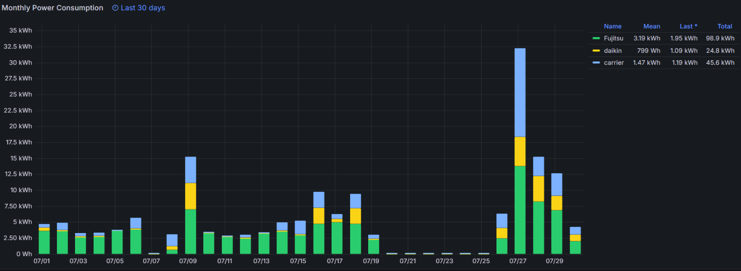Click daikin mean value 799 Wh
The width and height of the screenshot is (741, 271).
(x=648, y=50)
